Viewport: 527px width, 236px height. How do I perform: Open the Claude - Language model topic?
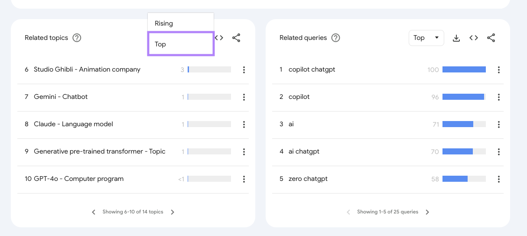73,124
